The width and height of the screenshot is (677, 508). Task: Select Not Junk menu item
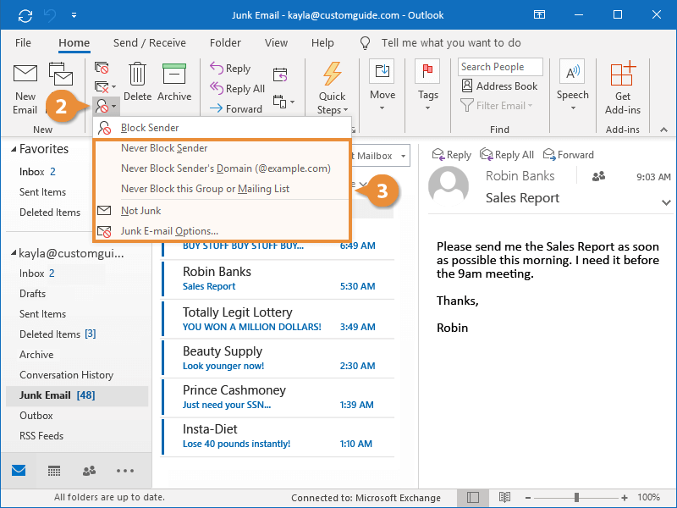coord(222,211)
